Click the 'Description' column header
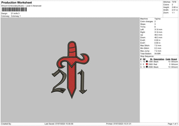 click(159, 59)
